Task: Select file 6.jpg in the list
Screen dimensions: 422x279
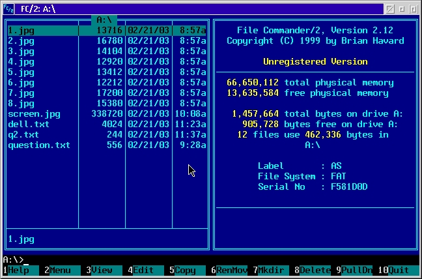Action: [x=107, y=82]
